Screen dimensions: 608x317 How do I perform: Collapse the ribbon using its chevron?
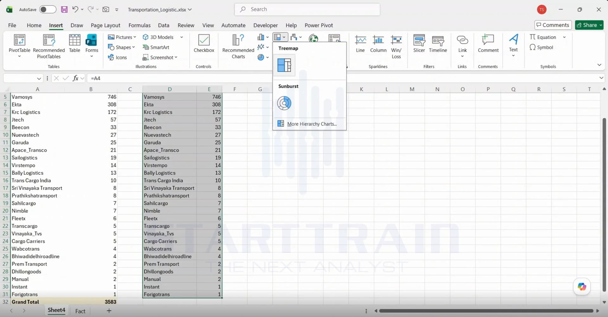tap(599, 65)
